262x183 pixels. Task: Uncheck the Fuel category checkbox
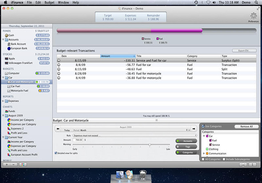click(210, 140)
